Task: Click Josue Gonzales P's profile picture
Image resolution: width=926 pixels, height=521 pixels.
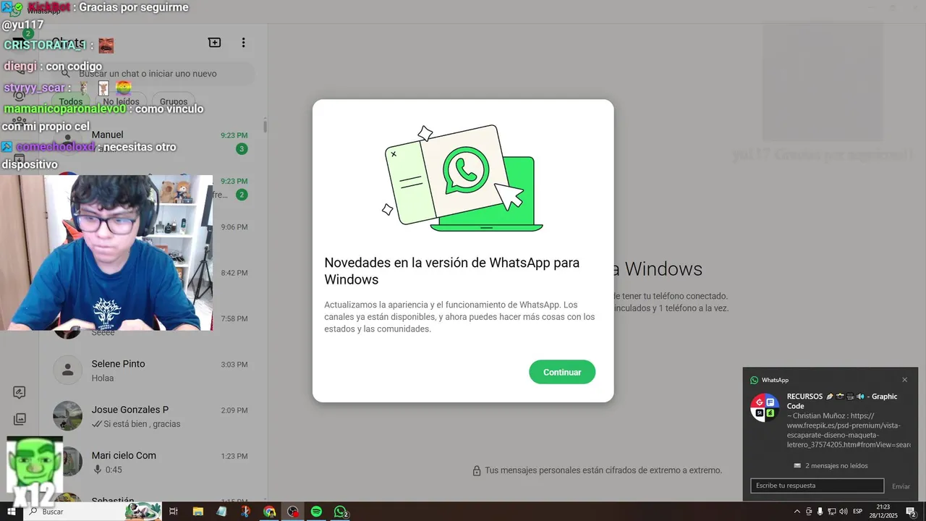Action: (67, 416)
